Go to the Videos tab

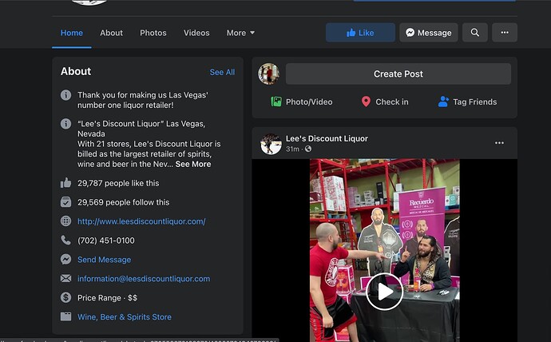click(x=196, y=33)
